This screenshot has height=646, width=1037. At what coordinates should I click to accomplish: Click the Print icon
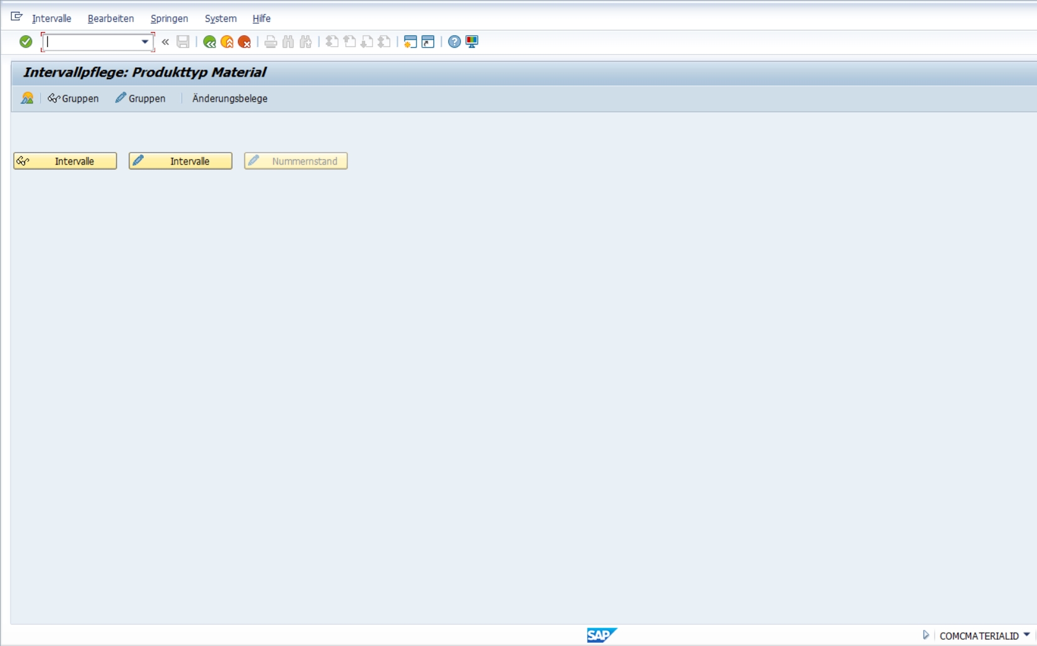(271, 42)
